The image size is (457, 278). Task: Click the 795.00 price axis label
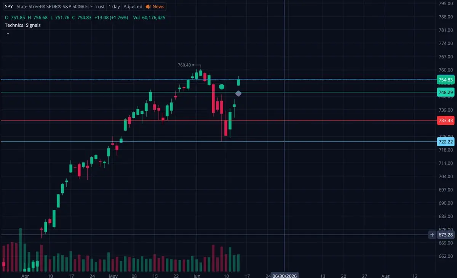445,3
